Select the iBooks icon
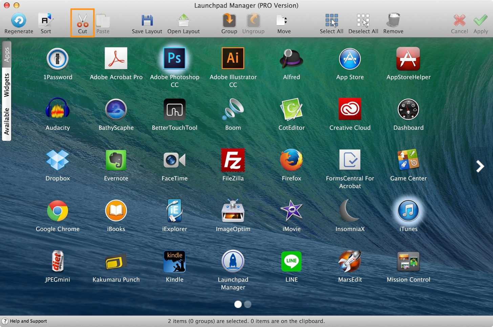The width and height of the screenshot is (493, 327). pyautogui.click(x=116, y=210)
